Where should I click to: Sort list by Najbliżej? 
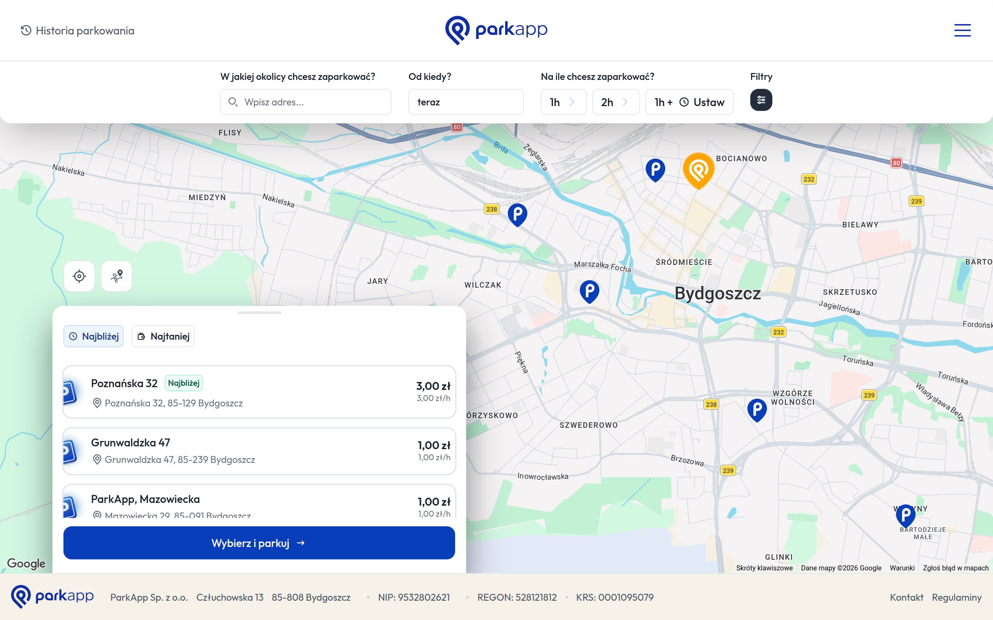(x=93, y=336)
